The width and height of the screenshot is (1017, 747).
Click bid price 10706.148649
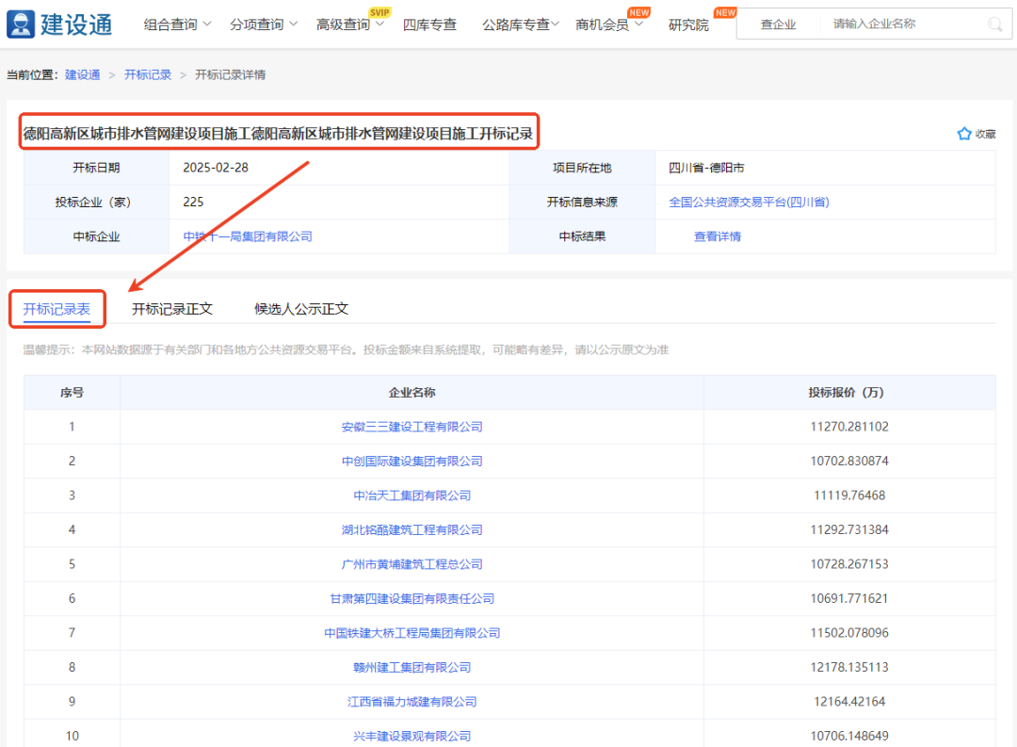coord(849,736)
